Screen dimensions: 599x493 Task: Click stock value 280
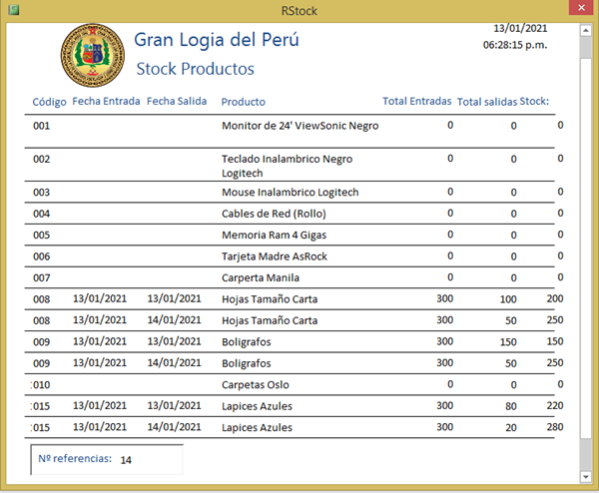click(x=555, y=427)
